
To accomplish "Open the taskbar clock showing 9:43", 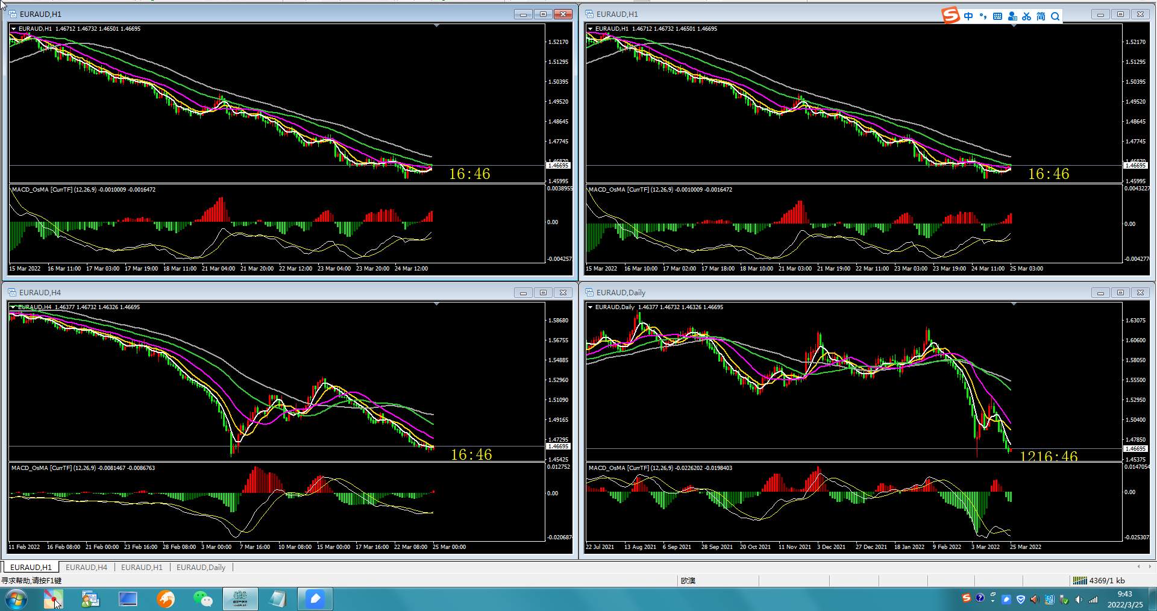I will [x=1124, y=599].
